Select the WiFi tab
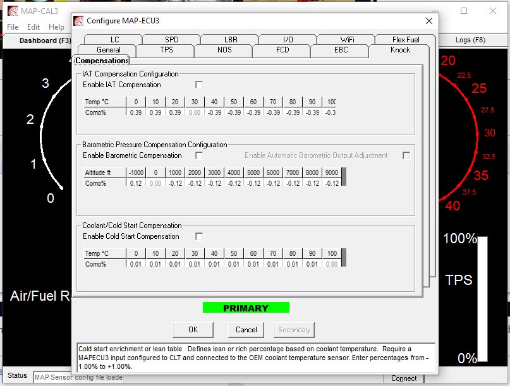 coord(347,39)
